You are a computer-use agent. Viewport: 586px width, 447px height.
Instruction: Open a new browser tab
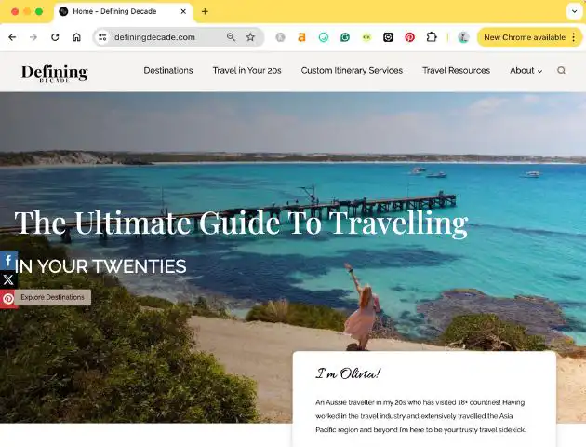pos(205,11)
